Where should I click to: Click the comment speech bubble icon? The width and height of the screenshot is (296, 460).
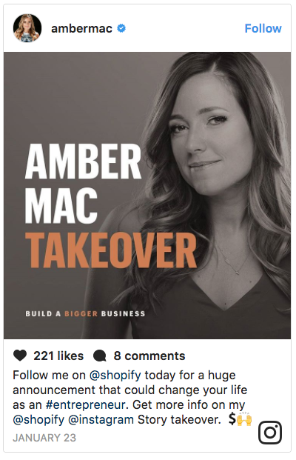(x=100, y=356)
